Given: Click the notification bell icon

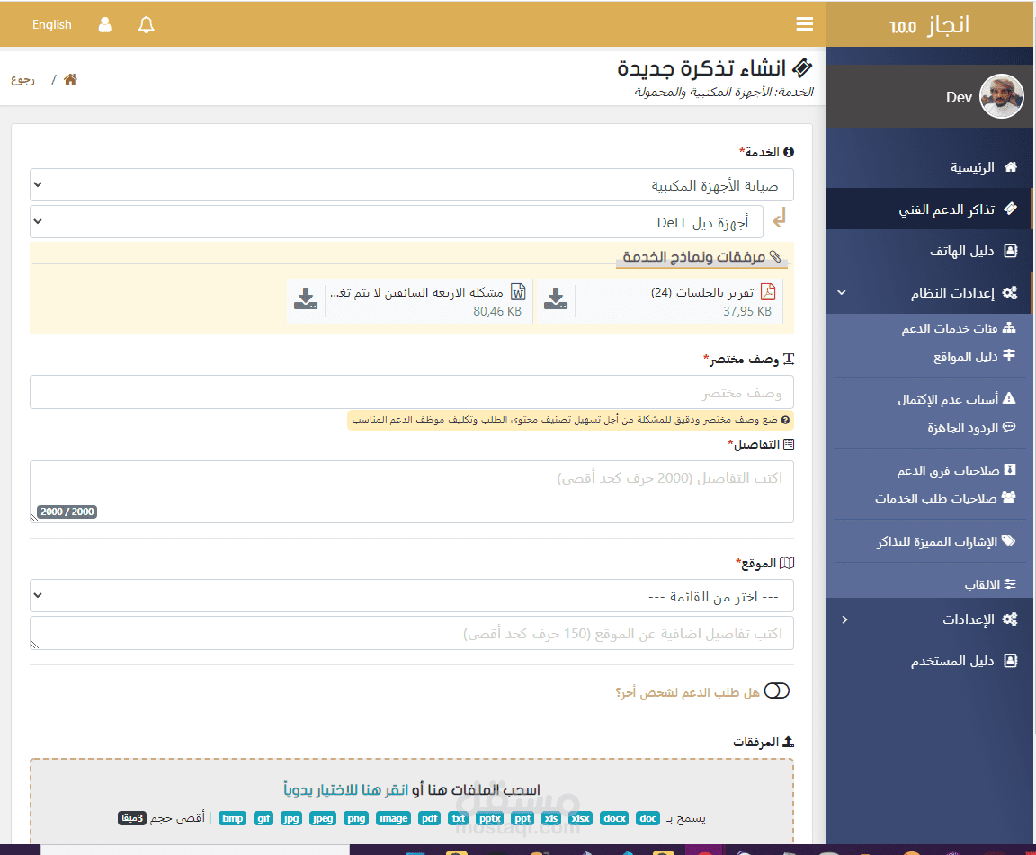Looking at the screenshot, I should pos(147,25).
